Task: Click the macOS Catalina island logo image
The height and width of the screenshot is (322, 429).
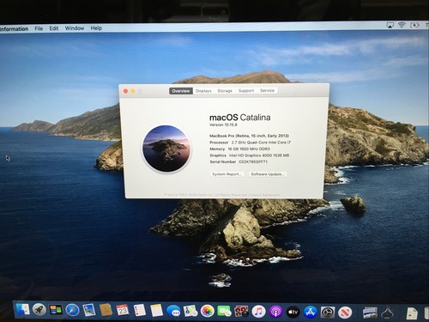Action: tap(166, 149)
